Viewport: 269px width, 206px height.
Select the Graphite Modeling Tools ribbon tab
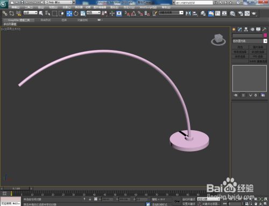coord(19,20)
